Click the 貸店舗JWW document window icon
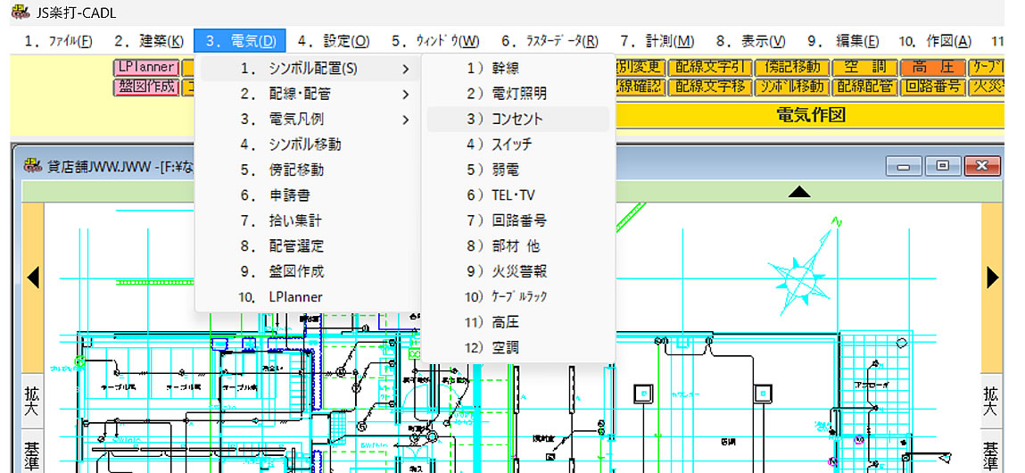 coord(34,165)
